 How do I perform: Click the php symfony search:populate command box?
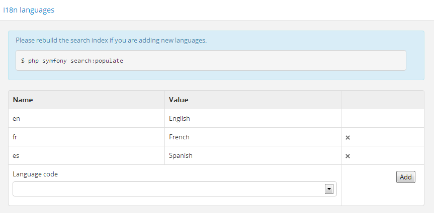point(210,61)
